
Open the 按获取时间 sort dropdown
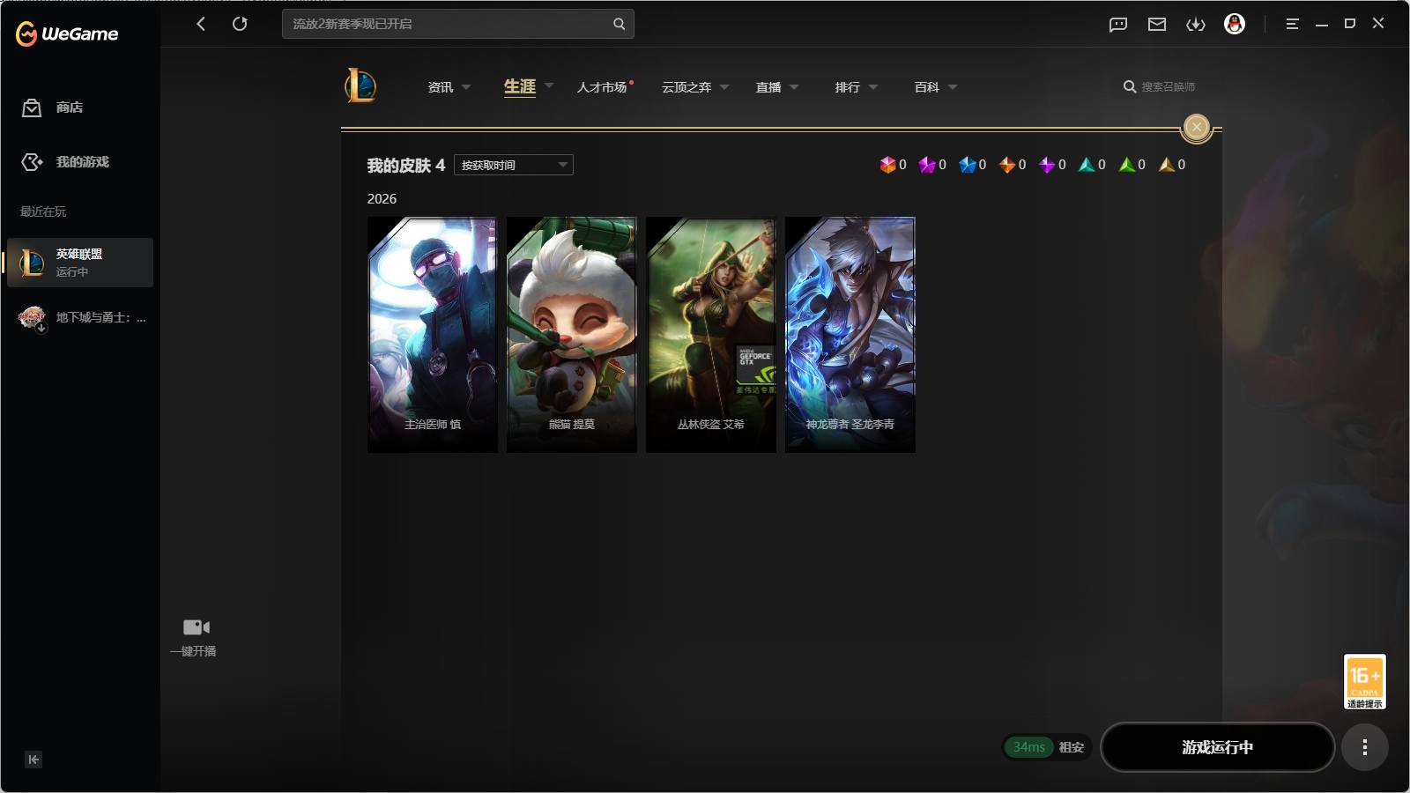click(514, 165)
